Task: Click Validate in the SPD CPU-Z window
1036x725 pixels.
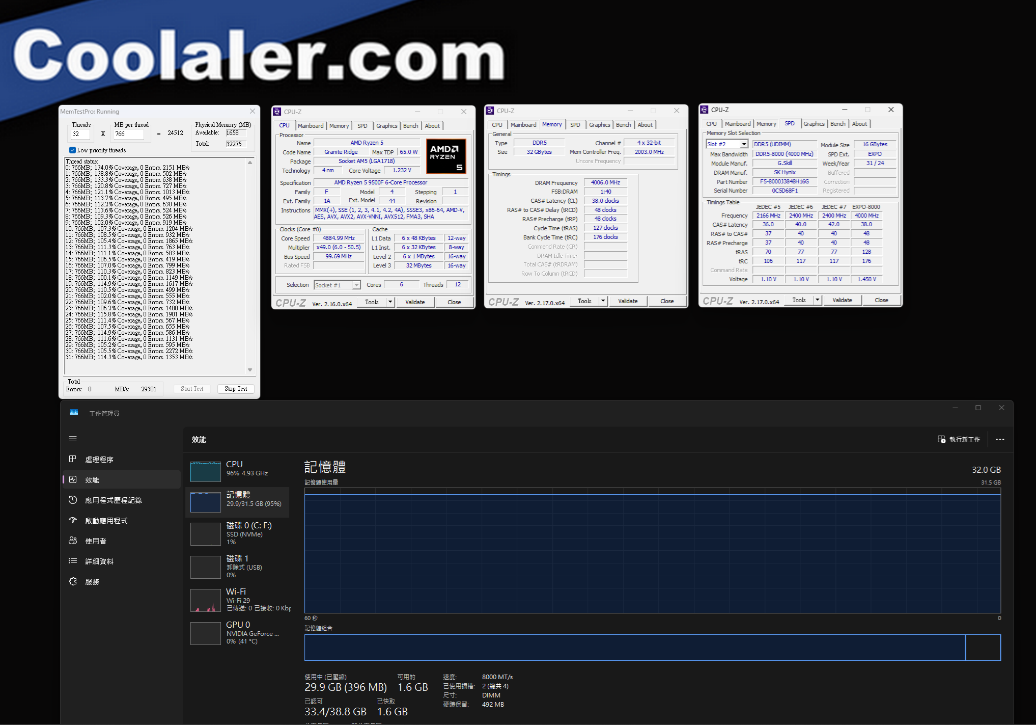Action: [842, 300]
